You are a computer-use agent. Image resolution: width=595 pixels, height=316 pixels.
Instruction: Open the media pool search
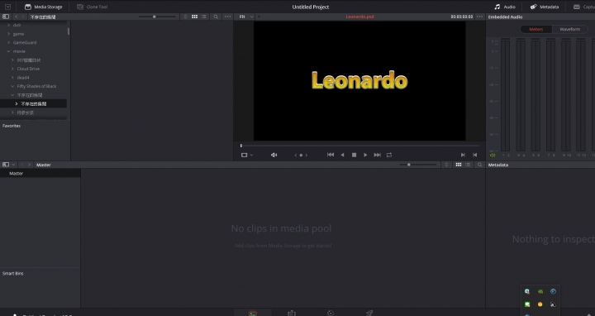[479, 165]
